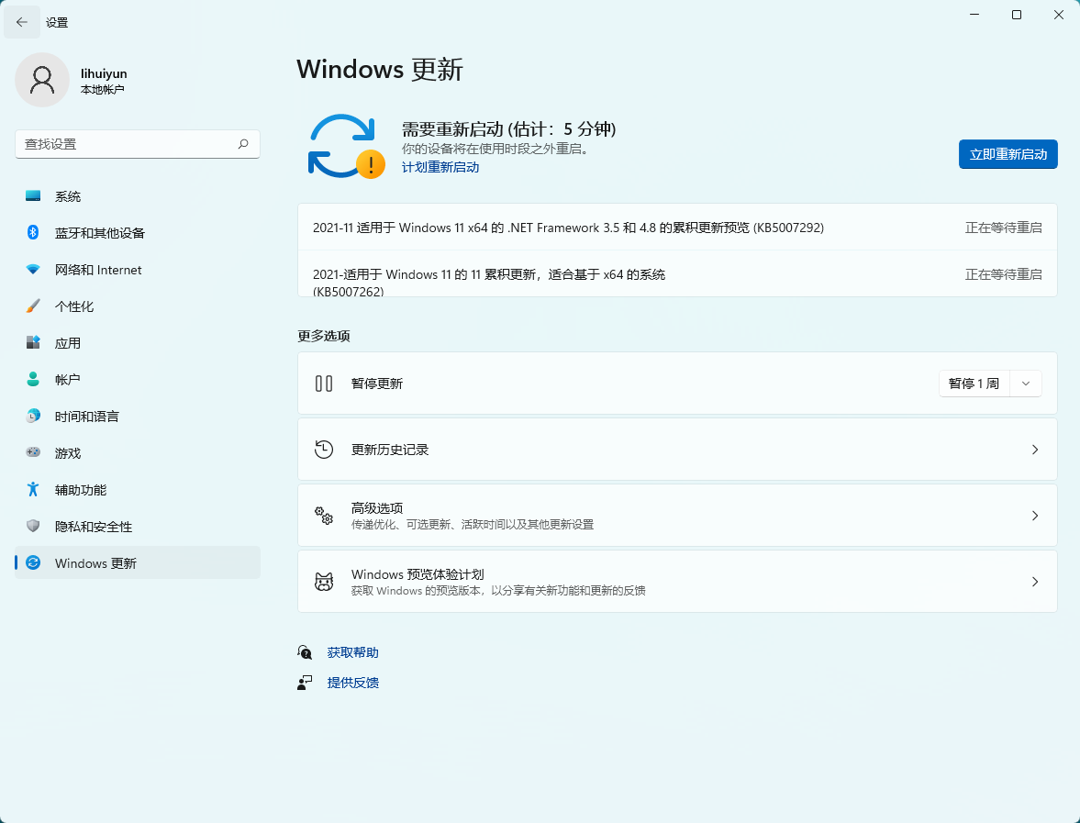
Task: Focus the 查找设置 search field
Action: 137,144
